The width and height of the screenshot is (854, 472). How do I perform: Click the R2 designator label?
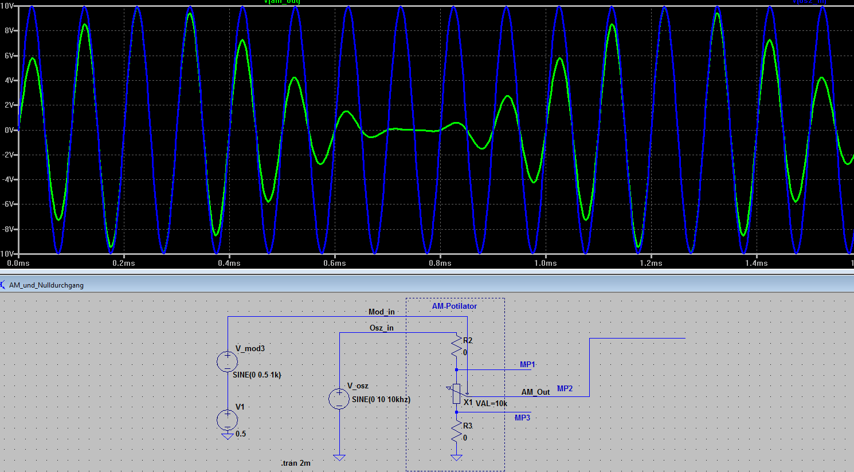468,340
